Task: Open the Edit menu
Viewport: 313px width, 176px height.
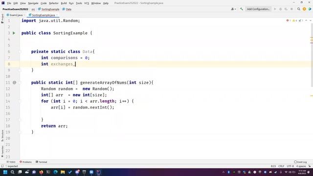Action: [x=16, y=3]
